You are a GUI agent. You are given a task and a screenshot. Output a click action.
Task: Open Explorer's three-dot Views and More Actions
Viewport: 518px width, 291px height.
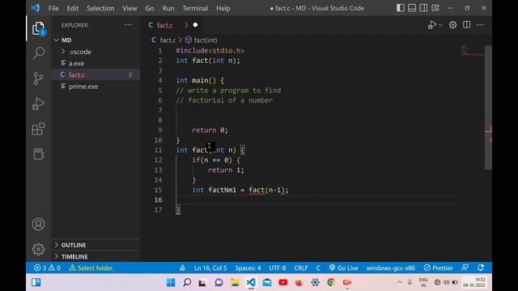128,25
